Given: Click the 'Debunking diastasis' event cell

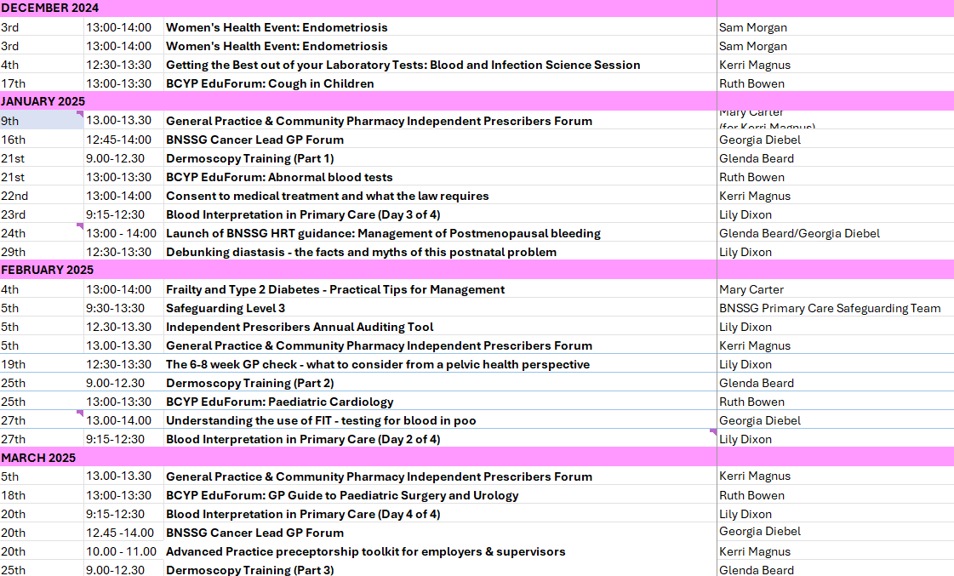Looking at the screenshot, I should coord(361,252).
